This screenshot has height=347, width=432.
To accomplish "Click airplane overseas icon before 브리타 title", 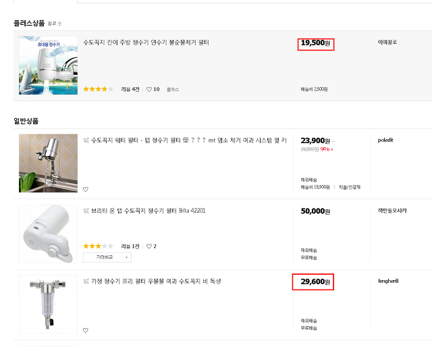I will coord(86,211).
